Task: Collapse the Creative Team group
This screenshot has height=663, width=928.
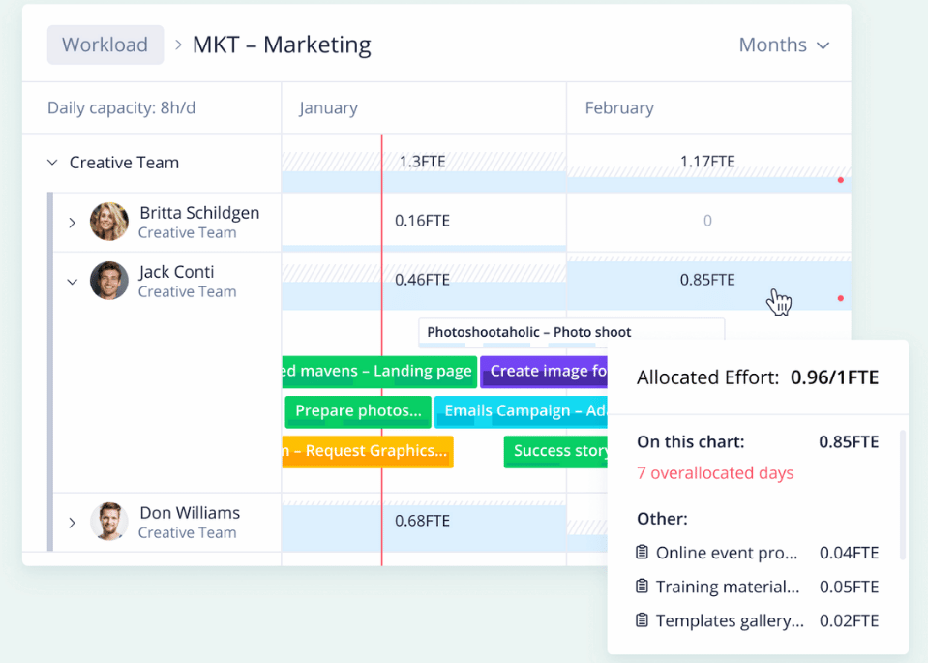Action: [x=51, y=163]
